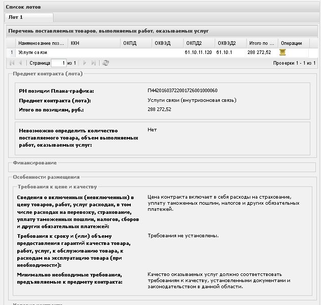Refresh the list with the reload icon
Image resolution: width=321 pixels, height=305 pixels.
click(x=106, y=63)
